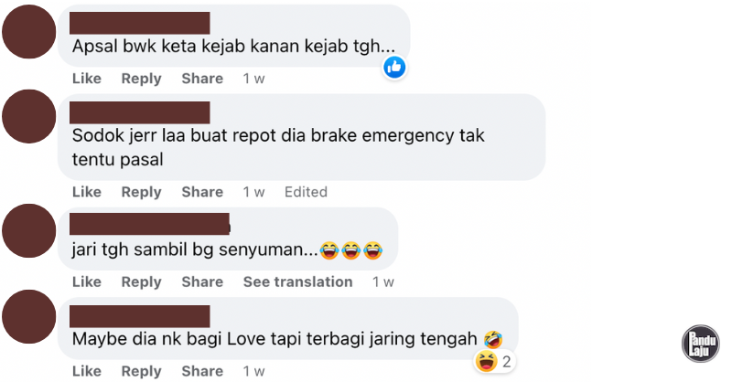Screen dimensions: 732x382
Task: Click the '1 w' timestamp of last comment
Action: pos(253,371)
